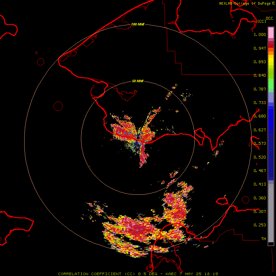Screen dimensions: 276x276
Task: Click the large echo cluster south of the radar
Action: pos(139,229)
